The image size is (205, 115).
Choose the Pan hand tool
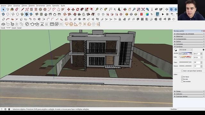tap(129, 9)
